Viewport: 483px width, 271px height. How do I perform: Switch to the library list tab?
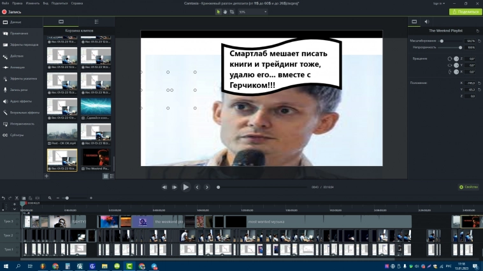96,22
